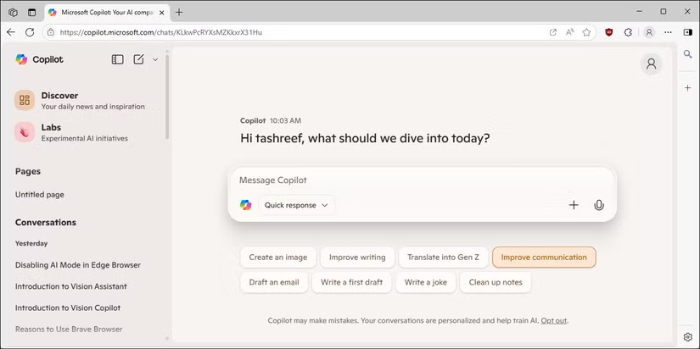The height and width of the screenshot is (349, 700).
Task: Expand the dropdown beside new chat
Action: tap(155, 59)
